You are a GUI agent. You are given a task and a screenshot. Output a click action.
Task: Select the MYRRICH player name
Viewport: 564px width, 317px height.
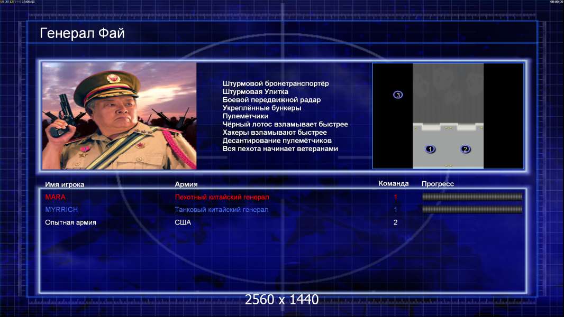pos(61,210)
